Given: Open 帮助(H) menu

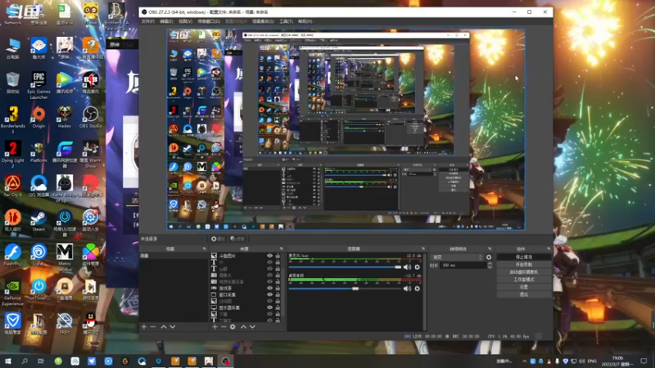Looking at the screenshot, I should point(305,21).
